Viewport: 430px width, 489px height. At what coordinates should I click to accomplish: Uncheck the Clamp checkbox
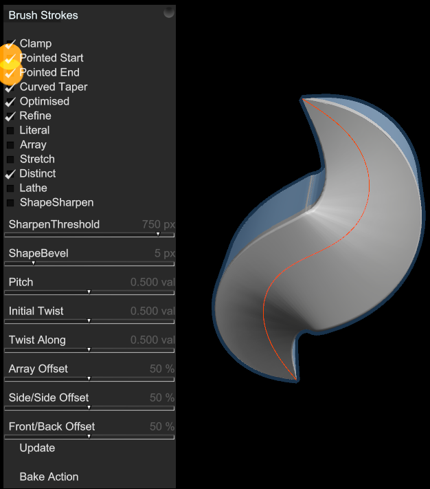[10, 43]
